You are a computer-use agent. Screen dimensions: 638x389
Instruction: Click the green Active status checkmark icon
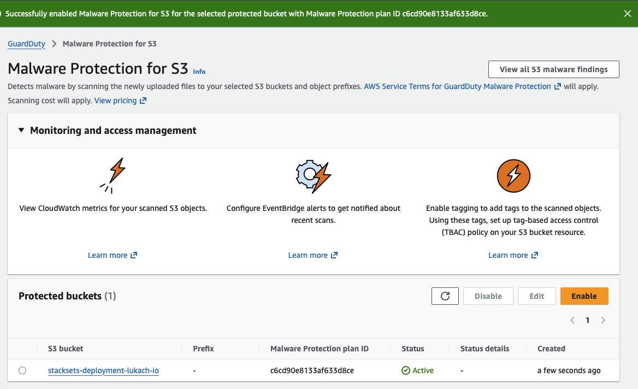pyautogui.click(x=406, y=370)
